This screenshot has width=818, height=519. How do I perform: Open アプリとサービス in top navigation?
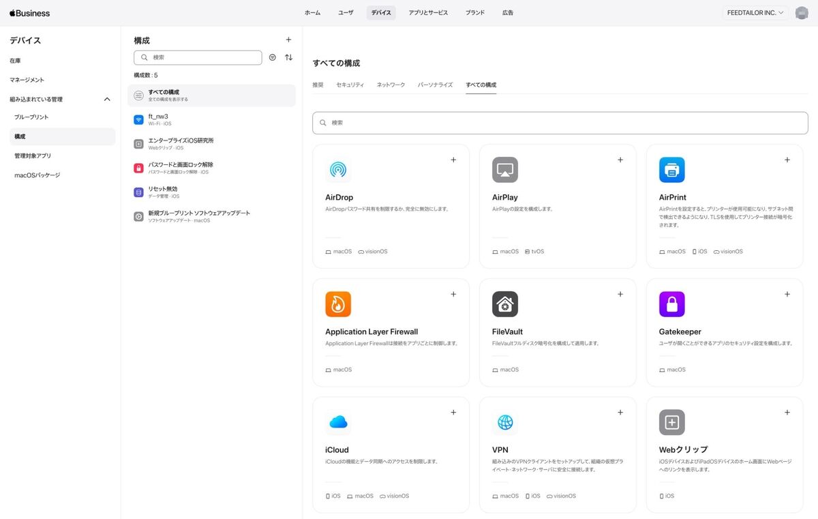click(x=428, y=13)
